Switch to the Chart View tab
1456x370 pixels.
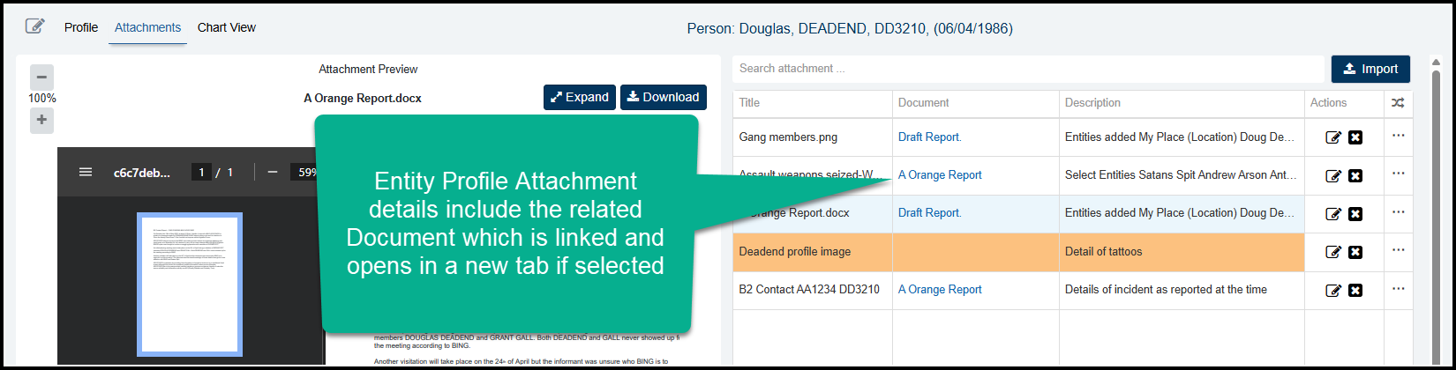[x=227, y=27]
